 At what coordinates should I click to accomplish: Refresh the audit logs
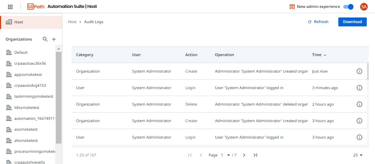click(x=318, y=22)
